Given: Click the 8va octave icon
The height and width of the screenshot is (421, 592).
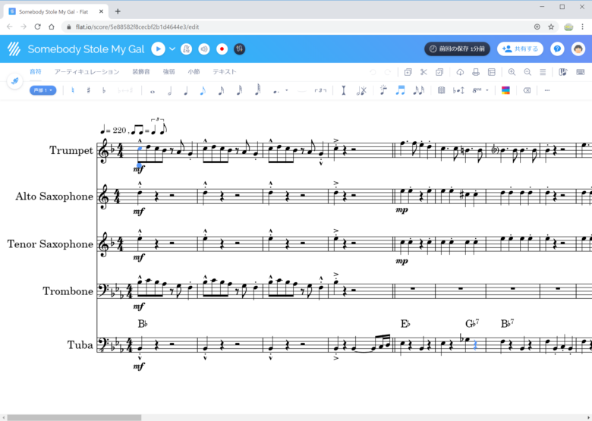Looking at the screenshot, I should (477, 90).
